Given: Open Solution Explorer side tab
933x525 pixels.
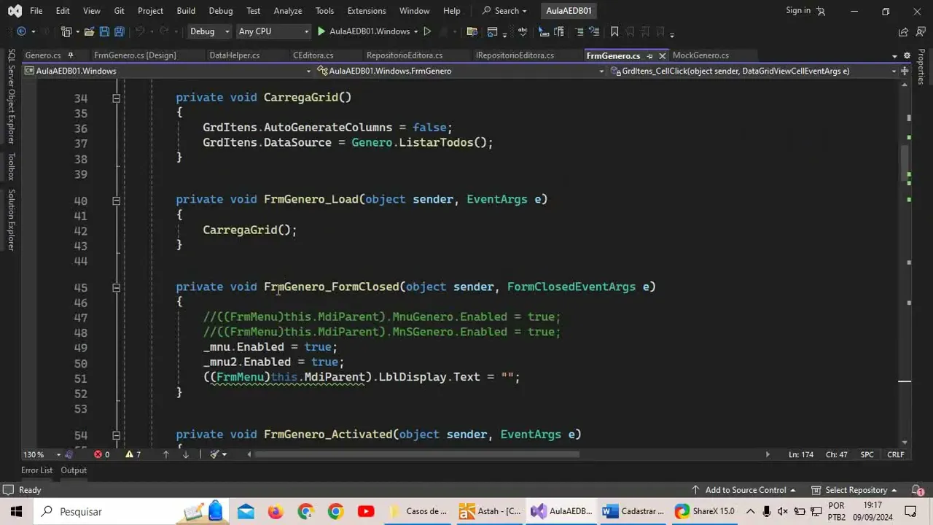Looking at the screenshot, I should click(x=11, y=220).
